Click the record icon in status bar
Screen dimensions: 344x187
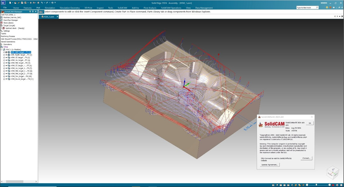tap(337, 185)
